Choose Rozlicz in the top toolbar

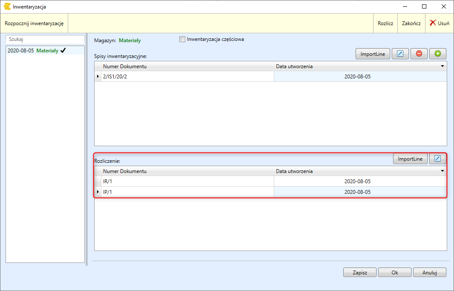click(x=385, y=23)
